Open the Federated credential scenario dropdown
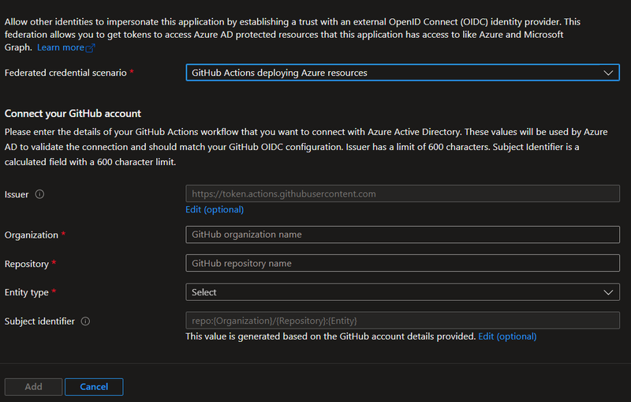The height and width of the screenshot is (402, 631). point(402,73)
